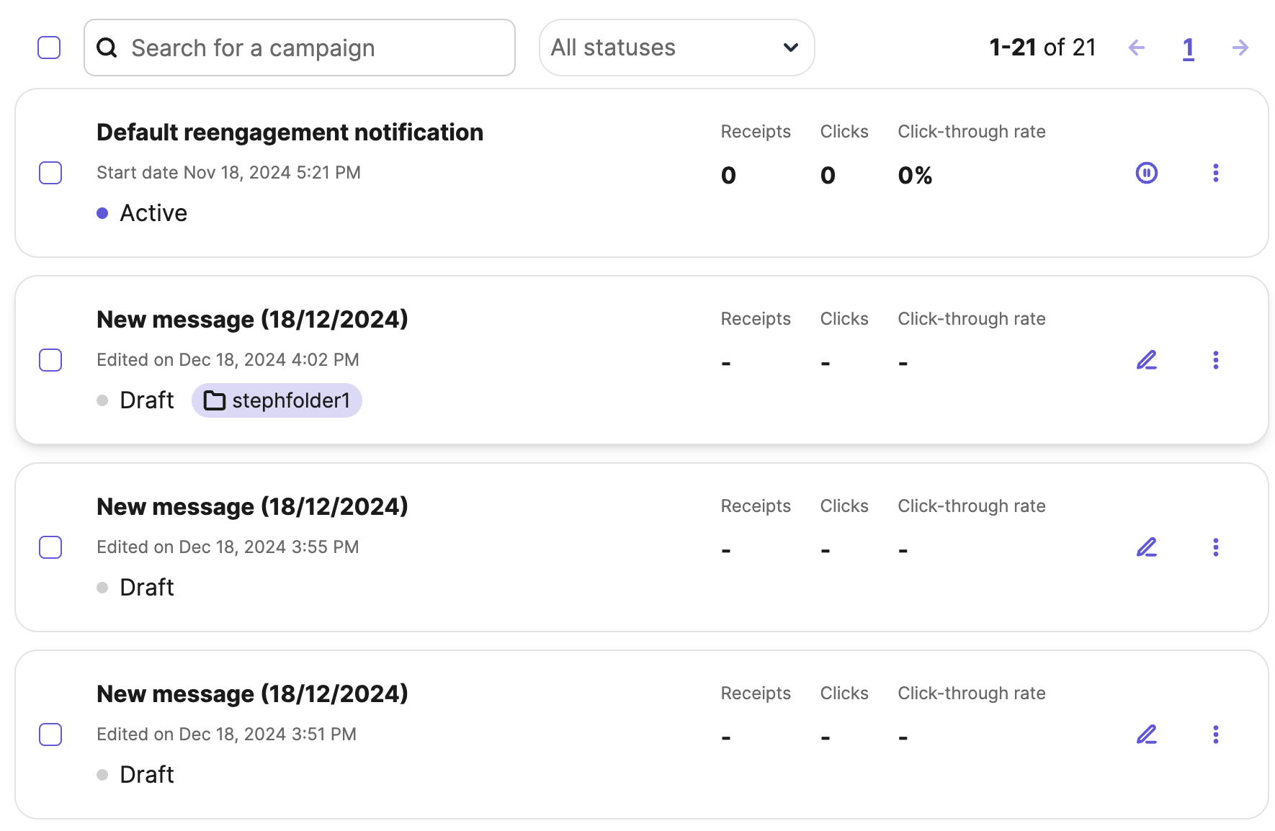Image resolution: width=1275 pixels, height=831 pixels.
Task: Edit the draft edited at 3:55 PM
Action: tap(1146, 547)
